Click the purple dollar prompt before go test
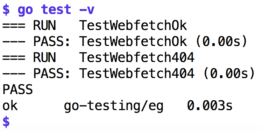Viewport: 263px width, 131px height. (6, 10)
